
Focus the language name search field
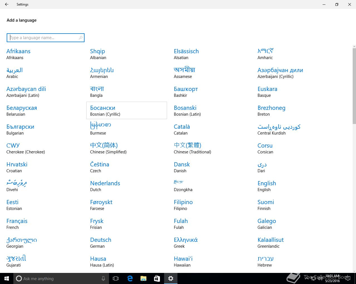[46, 38]
